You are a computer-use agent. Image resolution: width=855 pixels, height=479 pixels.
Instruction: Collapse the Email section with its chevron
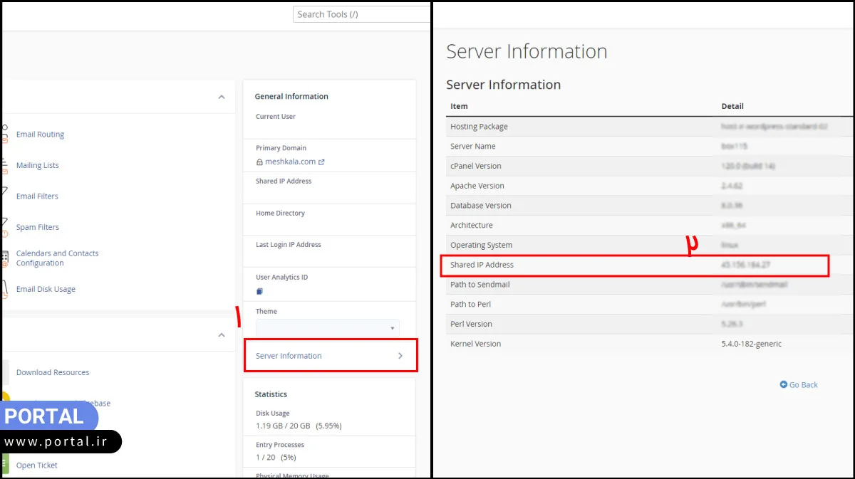[222, 97]
